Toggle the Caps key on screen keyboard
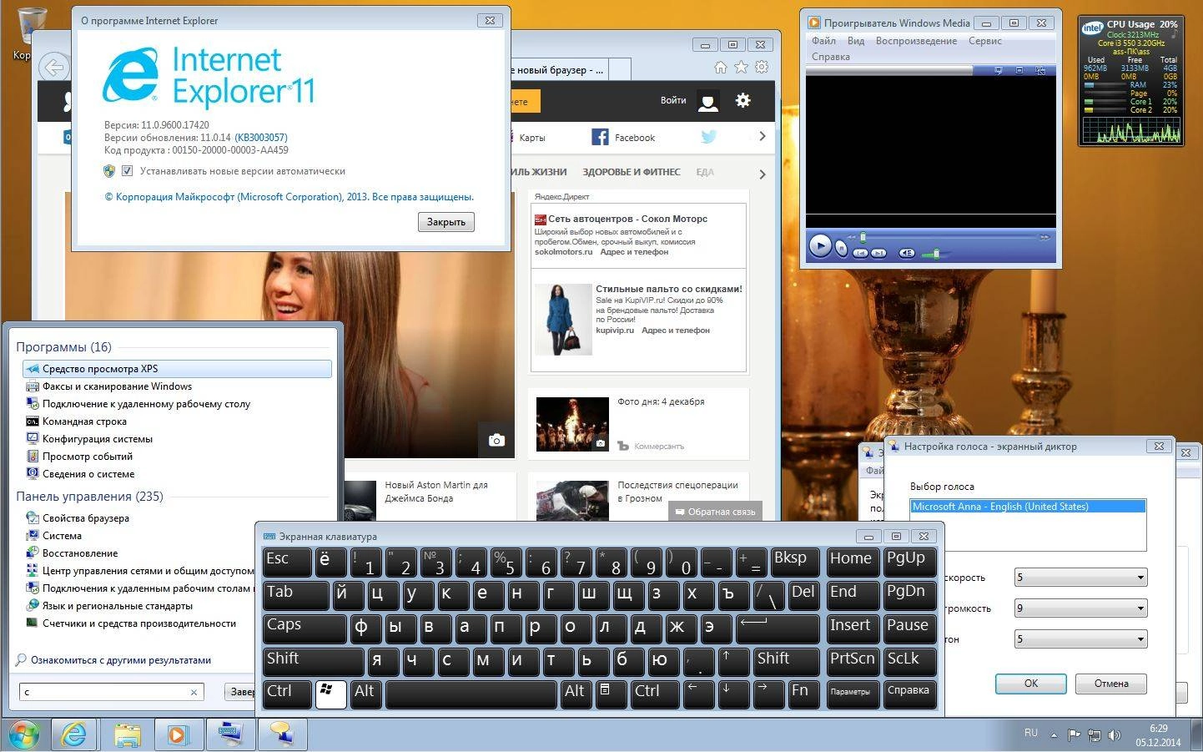Screen dimensions: 1203x752 [304, 628]
